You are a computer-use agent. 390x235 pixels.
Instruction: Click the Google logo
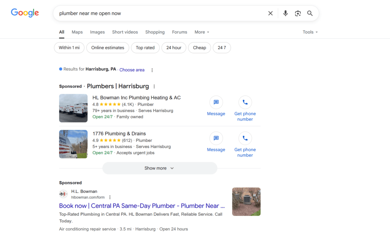[25, 13]
